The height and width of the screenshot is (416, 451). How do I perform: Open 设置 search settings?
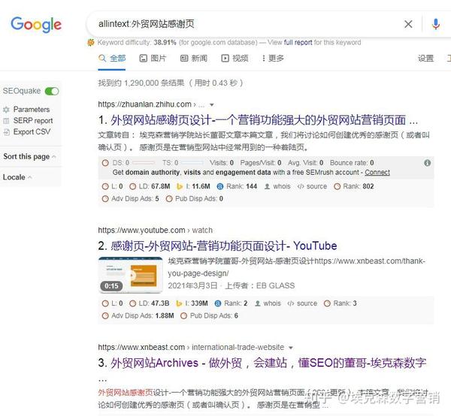tap(425, 59)
